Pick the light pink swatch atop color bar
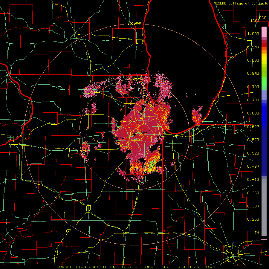 tap(264, 32)
